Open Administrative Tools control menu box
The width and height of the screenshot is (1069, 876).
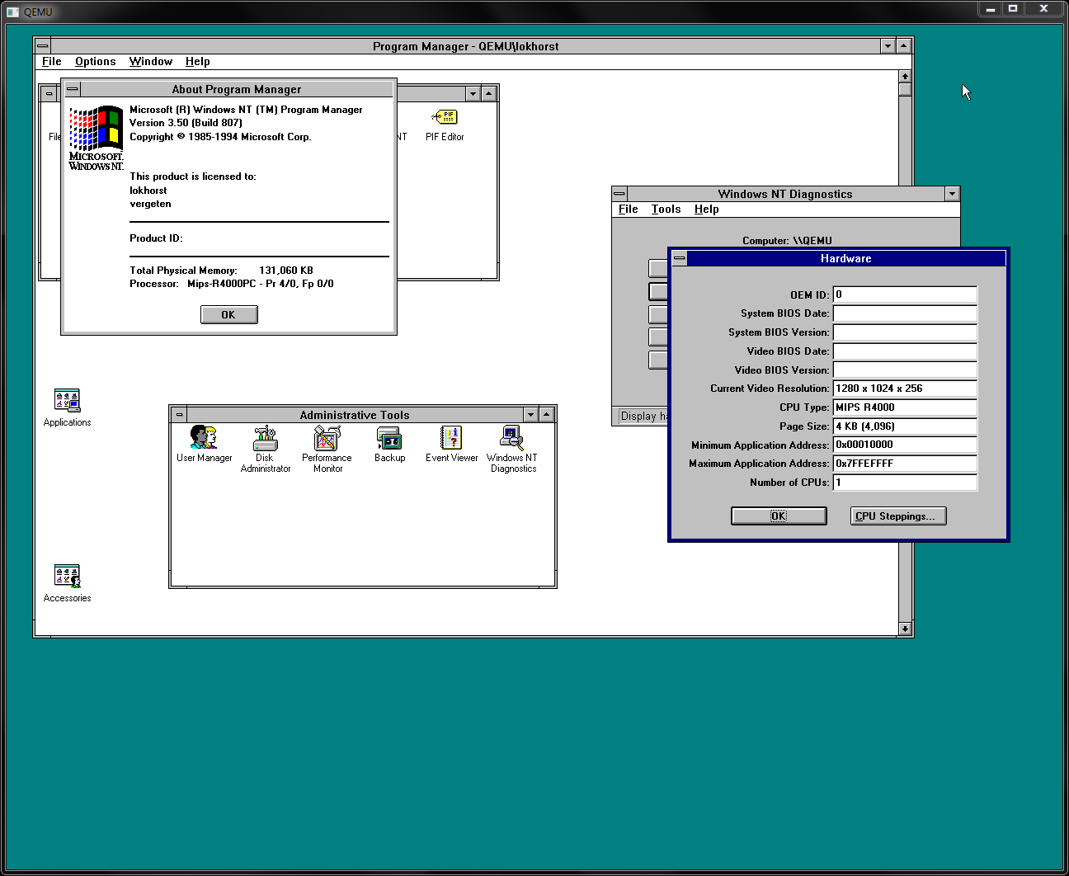[x=179, y=415]
